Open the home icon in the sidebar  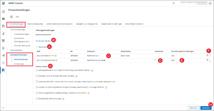point(3,12)
